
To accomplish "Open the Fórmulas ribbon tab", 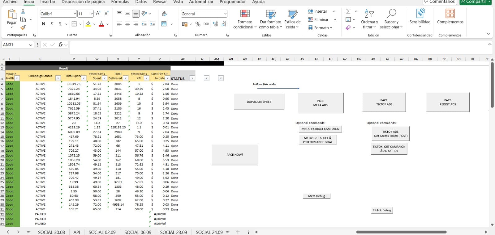I will pos(120,2).
